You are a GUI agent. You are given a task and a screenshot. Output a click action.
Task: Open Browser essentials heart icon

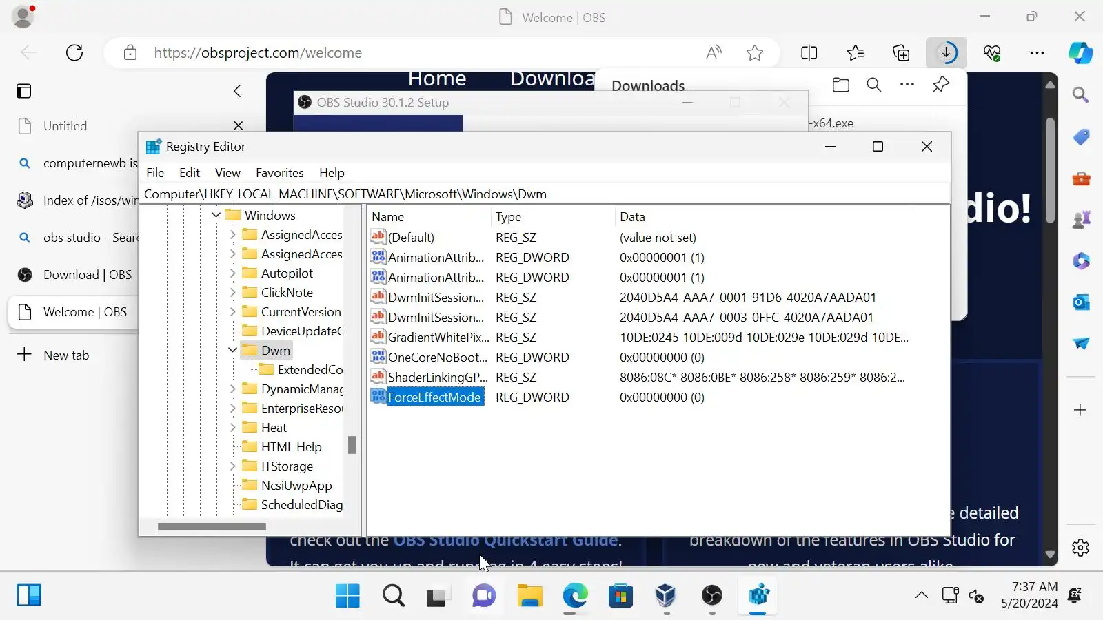click(992, 52)
